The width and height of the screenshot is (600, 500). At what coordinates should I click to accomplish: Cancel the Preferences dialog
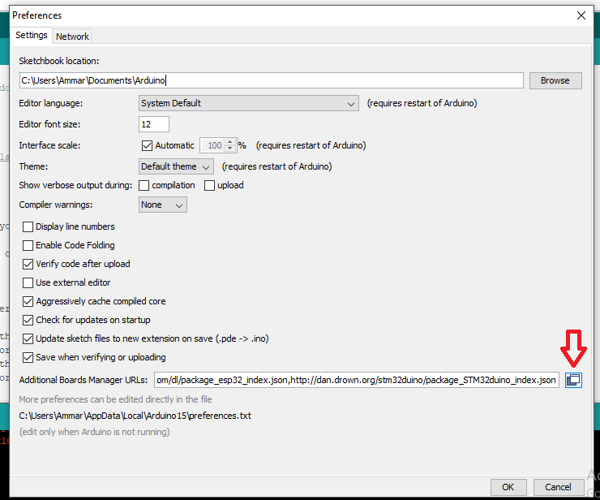pos(558,487)
